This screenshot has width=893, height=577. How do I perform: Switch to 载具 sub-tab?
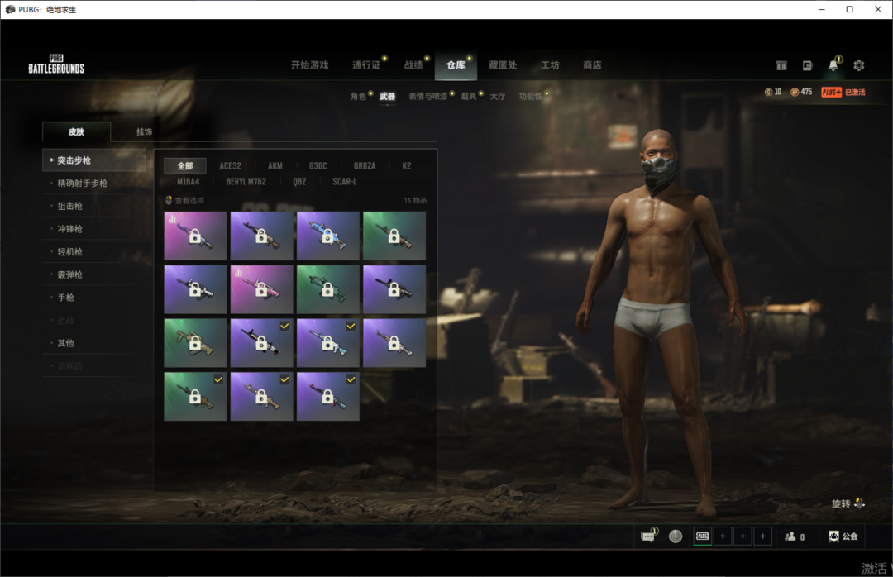click(x=469, y=96)
